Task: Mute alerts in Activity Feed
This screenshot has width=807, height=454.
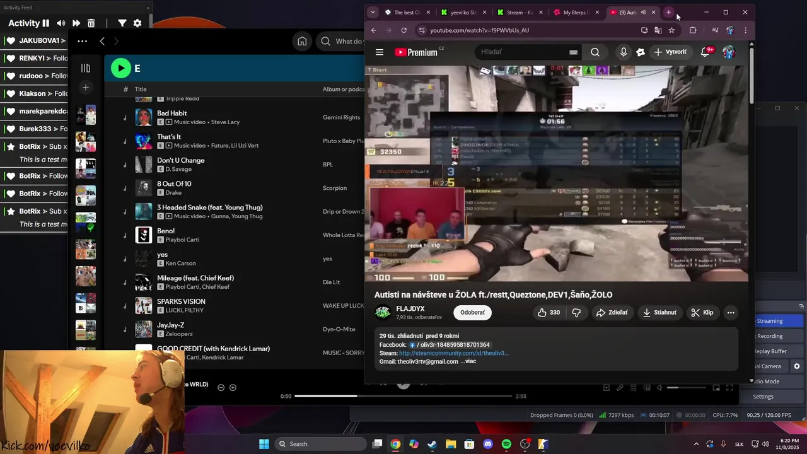Action: [x=61, y=23]
